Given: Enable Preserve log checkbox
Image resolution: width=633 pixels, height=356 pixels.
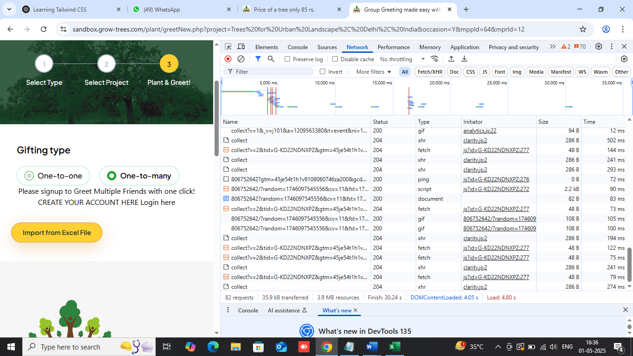Looking at the screenshot, I should (287, 59).
